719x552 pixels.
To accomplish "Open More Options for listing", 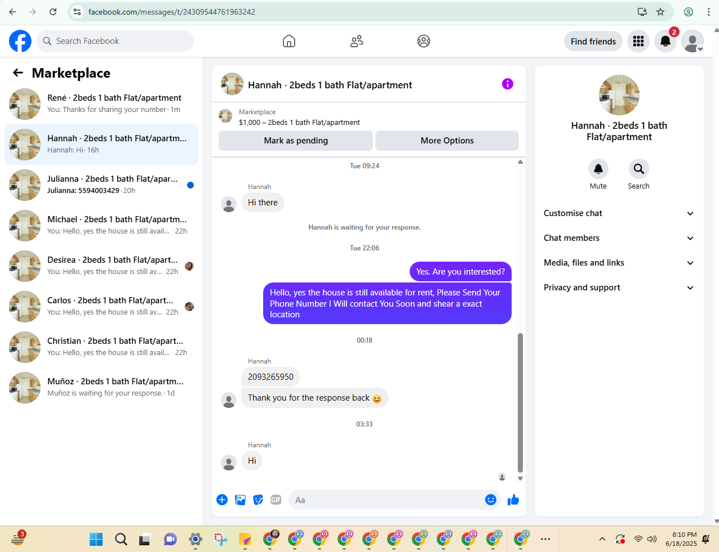I will (x=447, y=141).
